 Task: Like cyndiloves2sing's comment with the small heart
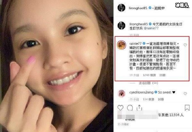pos(185,94)
